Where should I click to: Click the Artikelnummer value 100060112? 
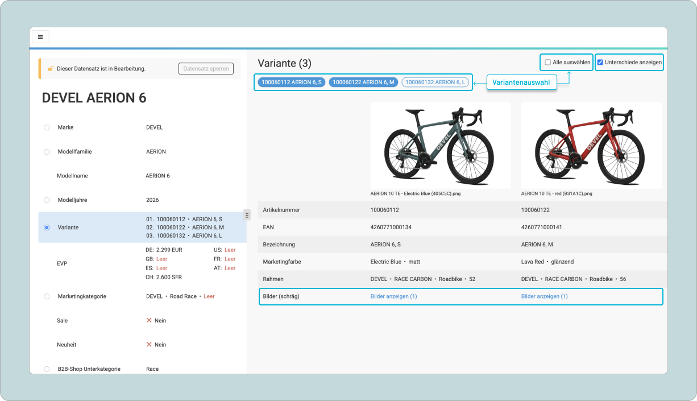[384, 210]
